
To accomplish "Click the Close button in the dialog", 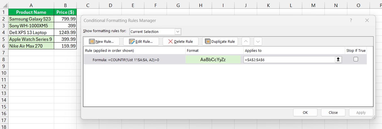I will pyautogui.click(x=333, y=112).
